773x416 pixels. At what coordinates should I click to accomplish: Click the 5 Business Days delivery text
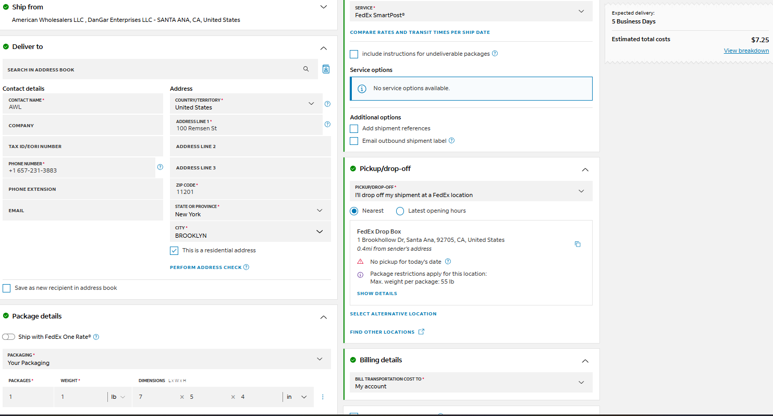pos(634,21)
